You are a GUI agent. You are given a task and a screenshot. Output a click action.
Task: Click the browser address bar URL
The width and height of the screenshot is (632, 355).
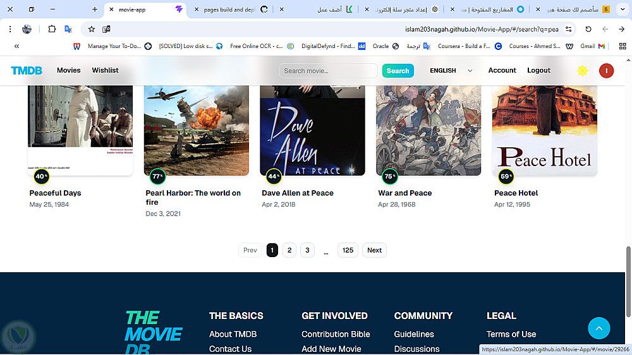[x=482, y=29]
